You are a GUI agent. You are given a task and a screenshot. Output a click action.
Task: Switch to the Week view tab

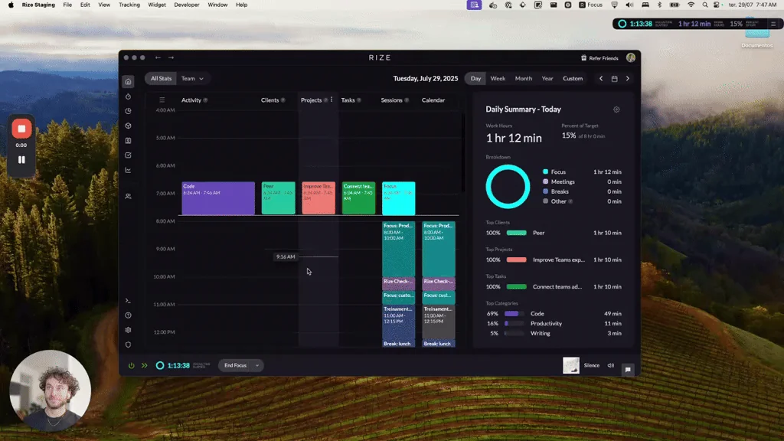[x=498, y=78]
